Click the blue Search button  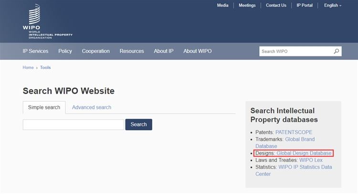[138, 125]
